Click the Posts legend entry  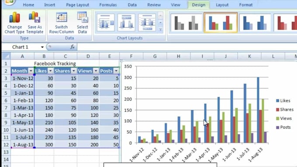tap(283, 127)
